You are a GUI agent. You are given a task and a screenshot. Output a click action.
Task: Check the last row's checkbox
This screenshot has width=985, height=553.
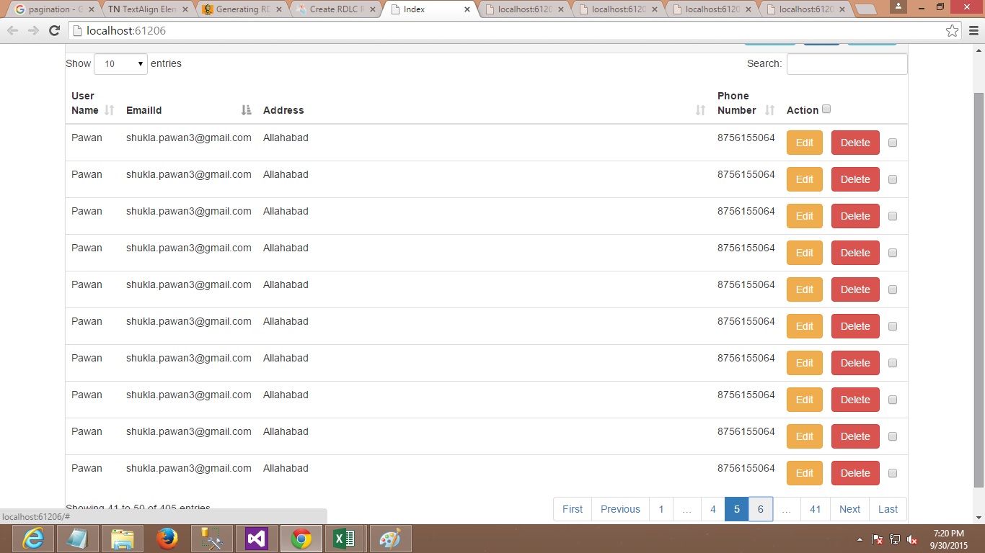pos(893,473)
